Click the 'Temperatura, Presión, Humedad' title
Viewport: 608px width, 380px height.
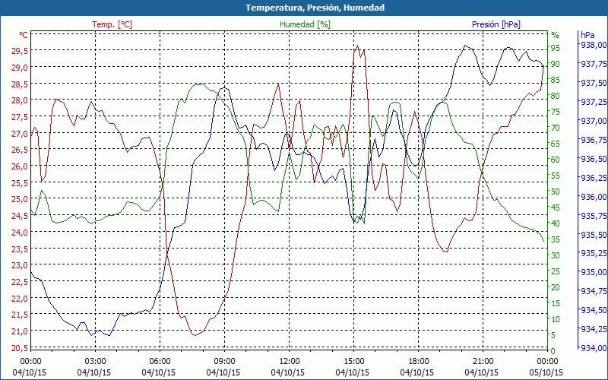tap(315, 8)
